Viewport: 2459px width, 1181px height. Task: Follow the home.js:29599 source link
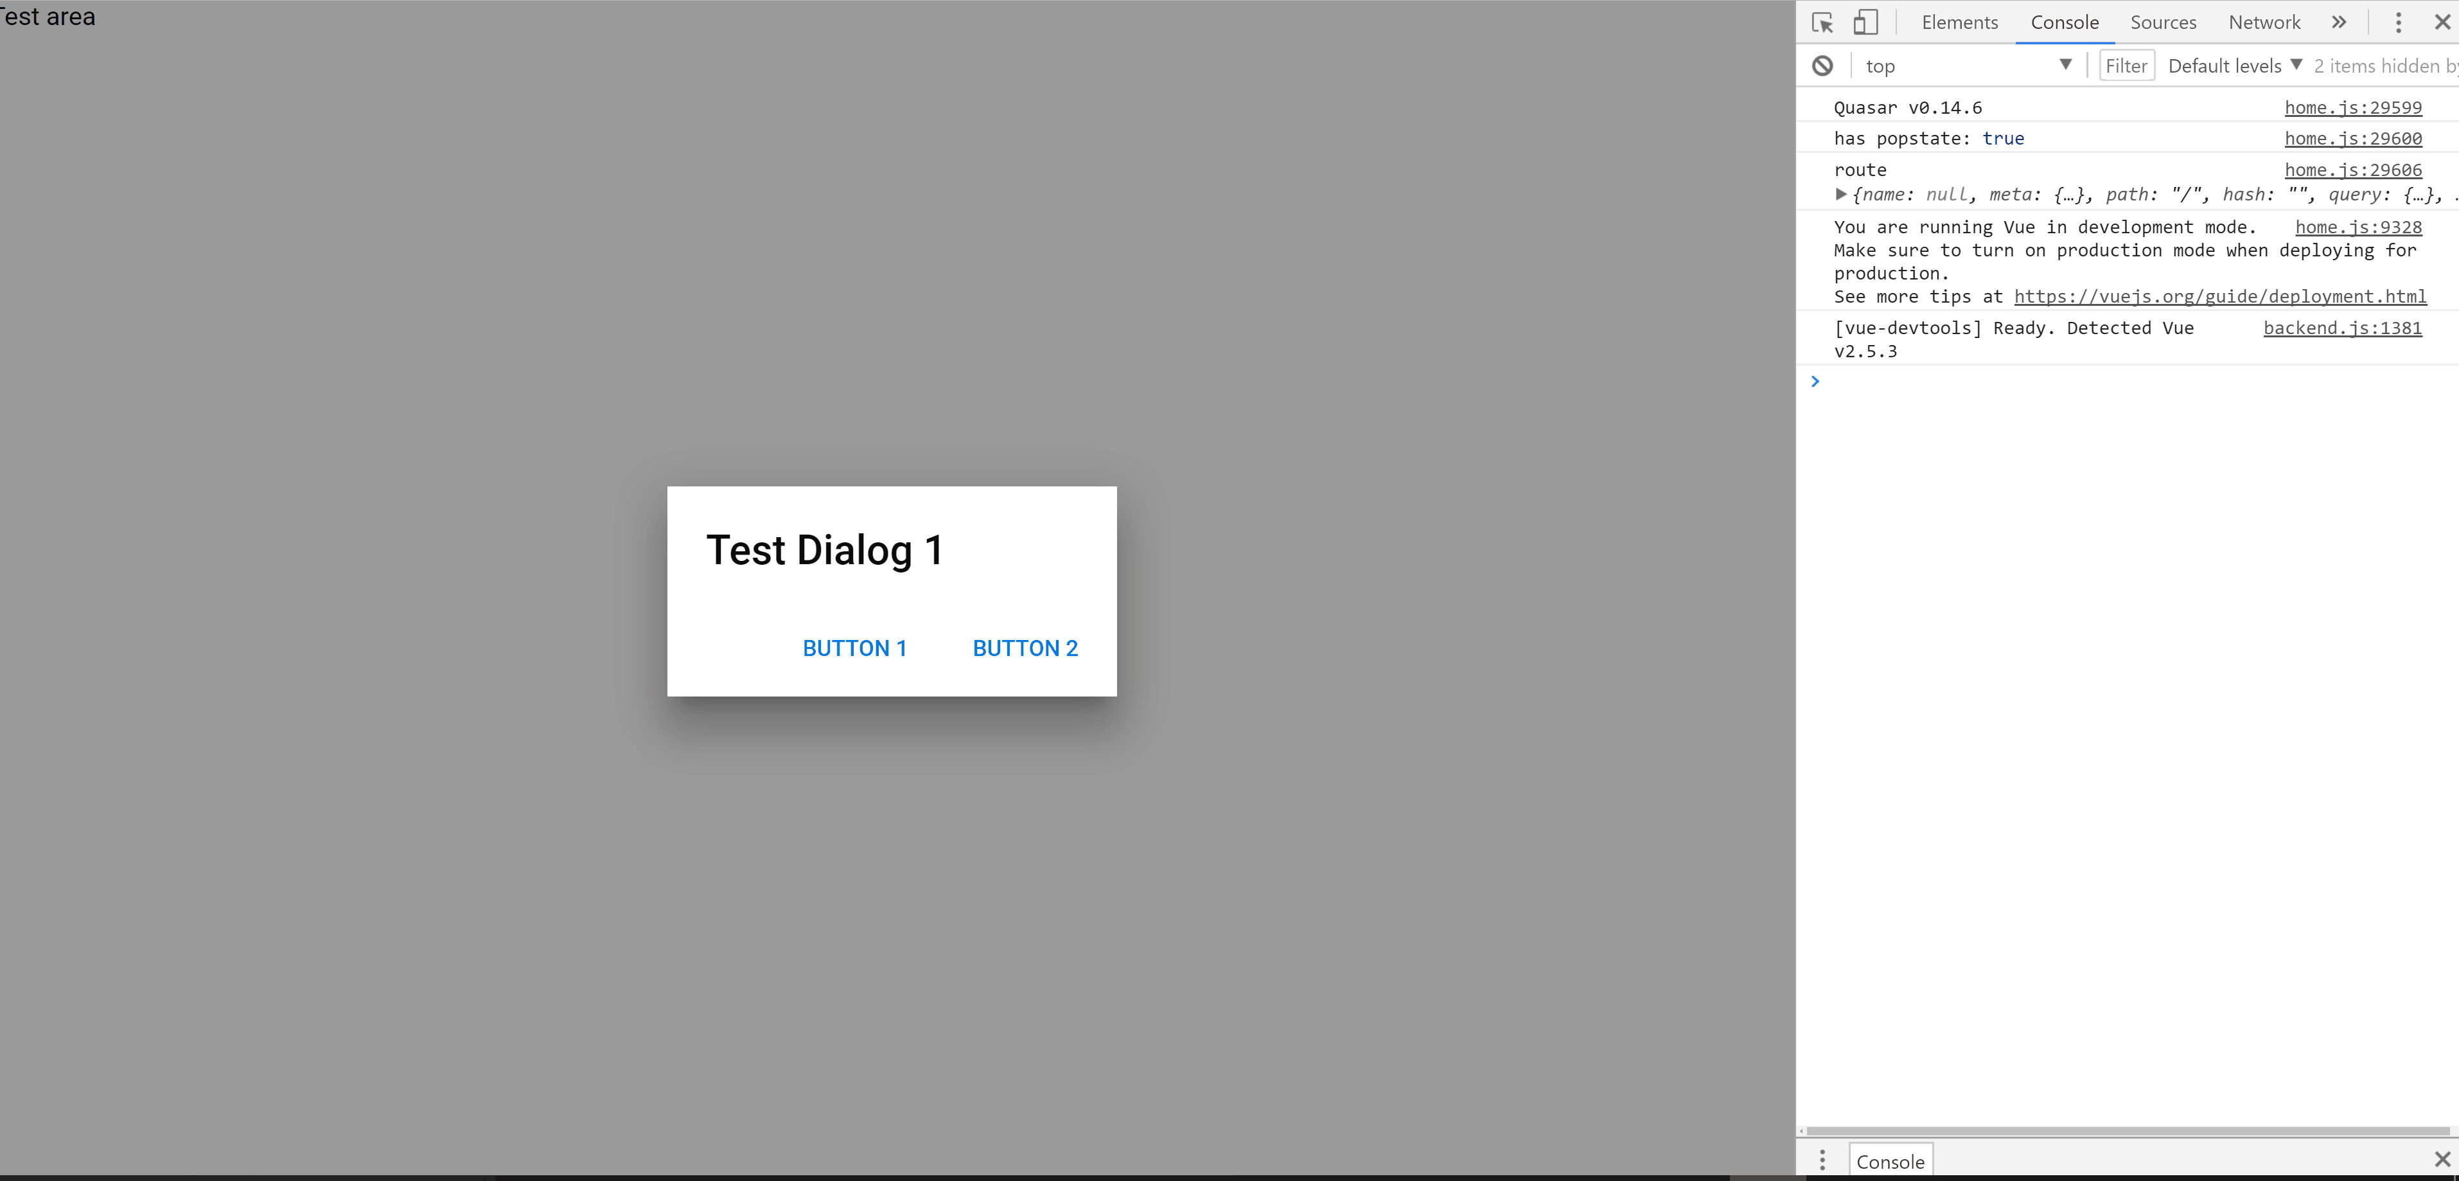tap(2354, 107)
